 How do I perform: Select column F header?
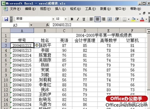pyautogui.click(x=132, y=30)
